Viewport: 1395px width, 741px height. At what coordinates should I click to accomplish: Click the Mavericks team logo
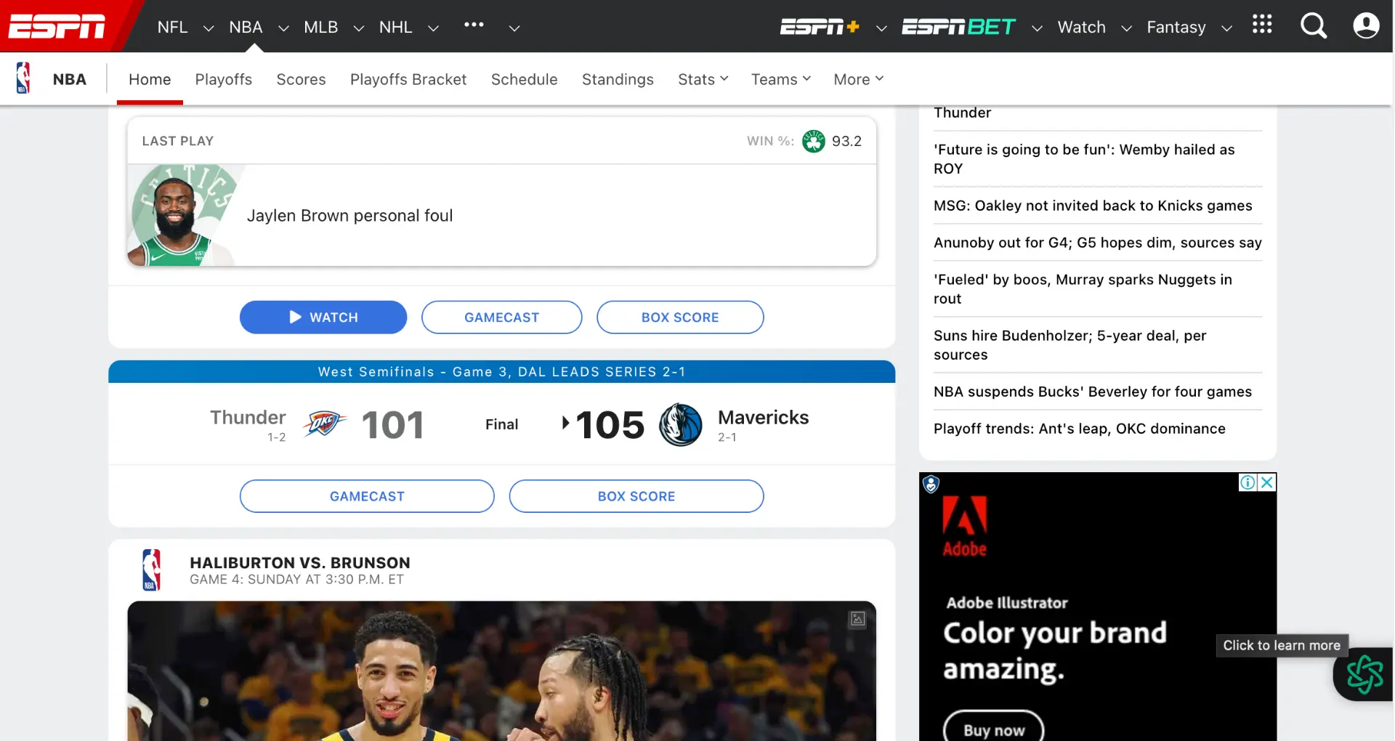point(680,424)
